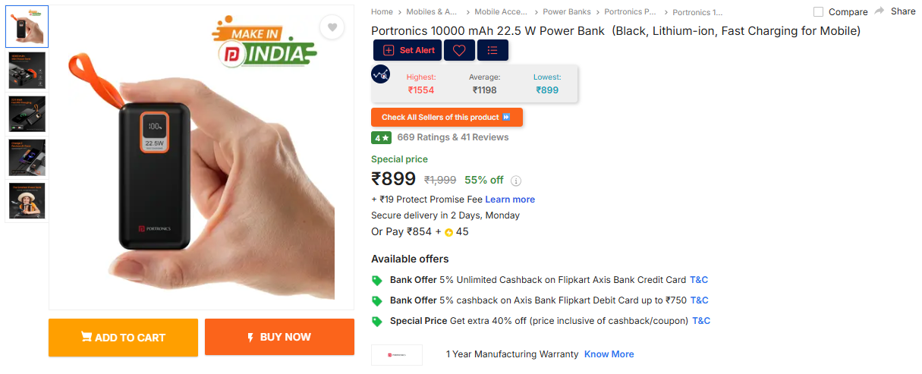Click the heart wishlist icon on product image
The image size is (922, 374).
tap(332, 27)
